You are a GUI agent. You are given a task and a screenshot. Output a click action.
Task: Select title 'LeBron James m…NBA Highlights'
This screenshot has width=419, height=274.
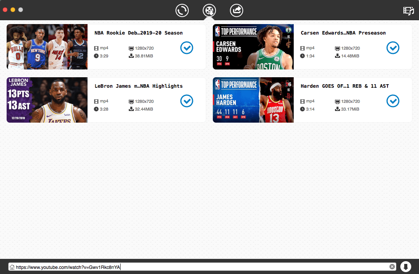(138, 86)
